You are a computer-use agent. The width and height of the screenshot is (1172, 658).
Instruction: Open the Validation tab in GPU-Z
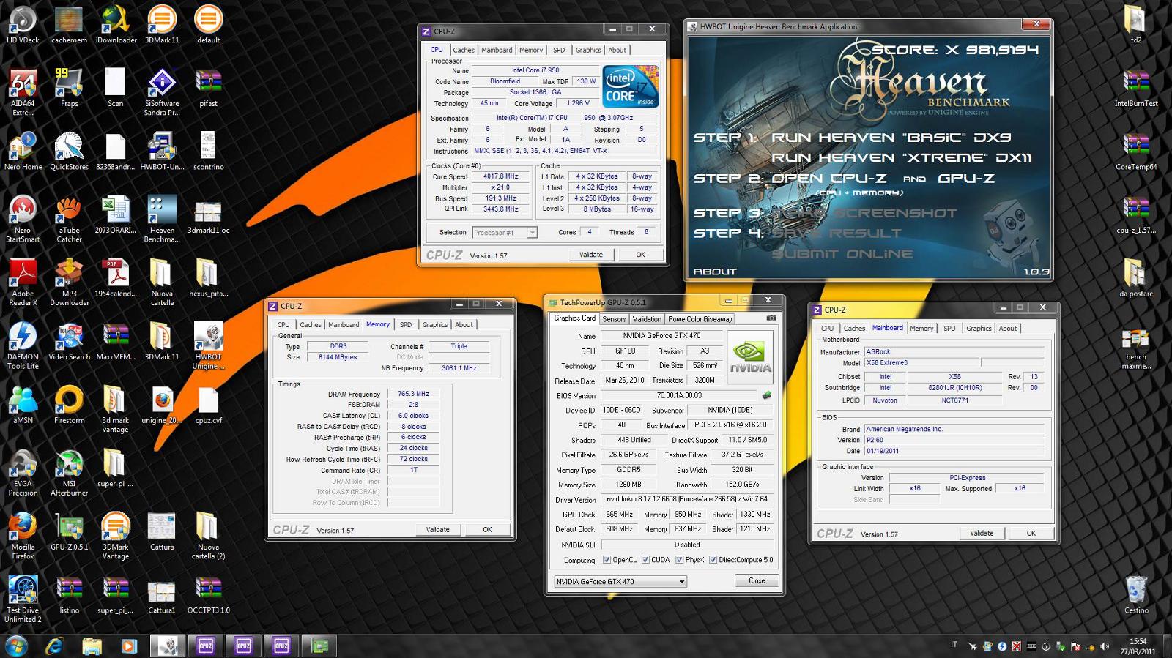point(647,319)
